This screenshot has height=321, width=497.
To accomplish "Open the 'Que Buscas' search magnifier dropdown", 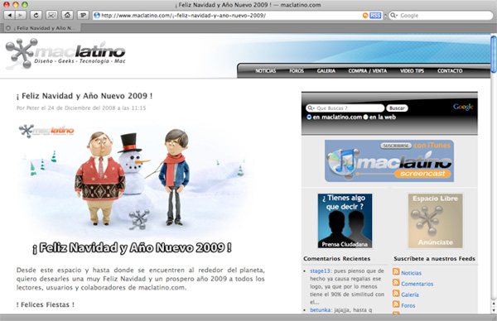I will [x=311, y=108].
